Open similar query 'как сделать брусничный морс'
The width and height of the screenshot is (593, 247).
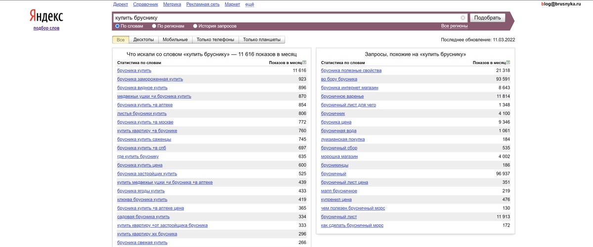(x=352, y=225)
